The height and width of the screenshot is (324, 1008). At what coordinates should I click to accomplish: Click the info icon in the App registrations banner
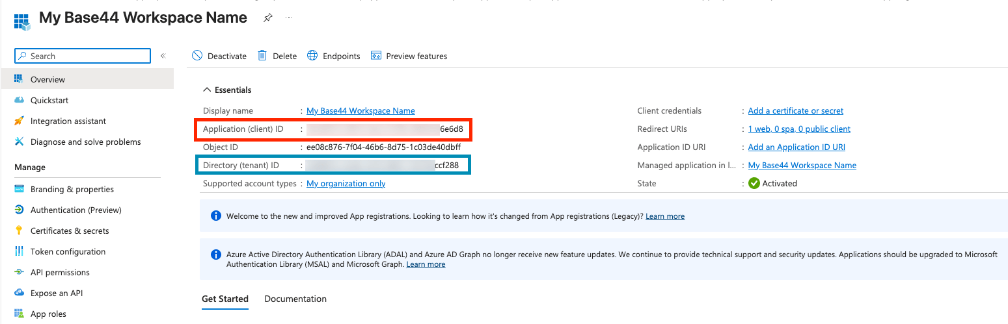[x=216, y=216]
